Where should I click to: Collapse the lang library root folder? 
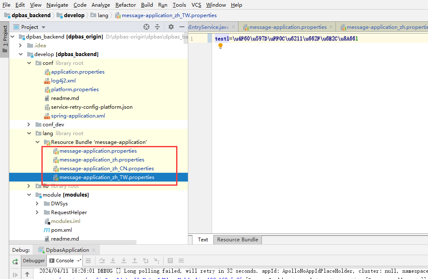click(x=29, y=133)
